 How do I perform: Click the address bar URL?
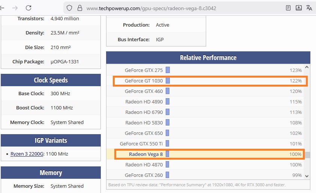[151, 8]
